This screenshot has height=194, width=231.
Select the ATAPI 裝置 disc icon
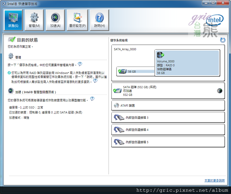116,106
